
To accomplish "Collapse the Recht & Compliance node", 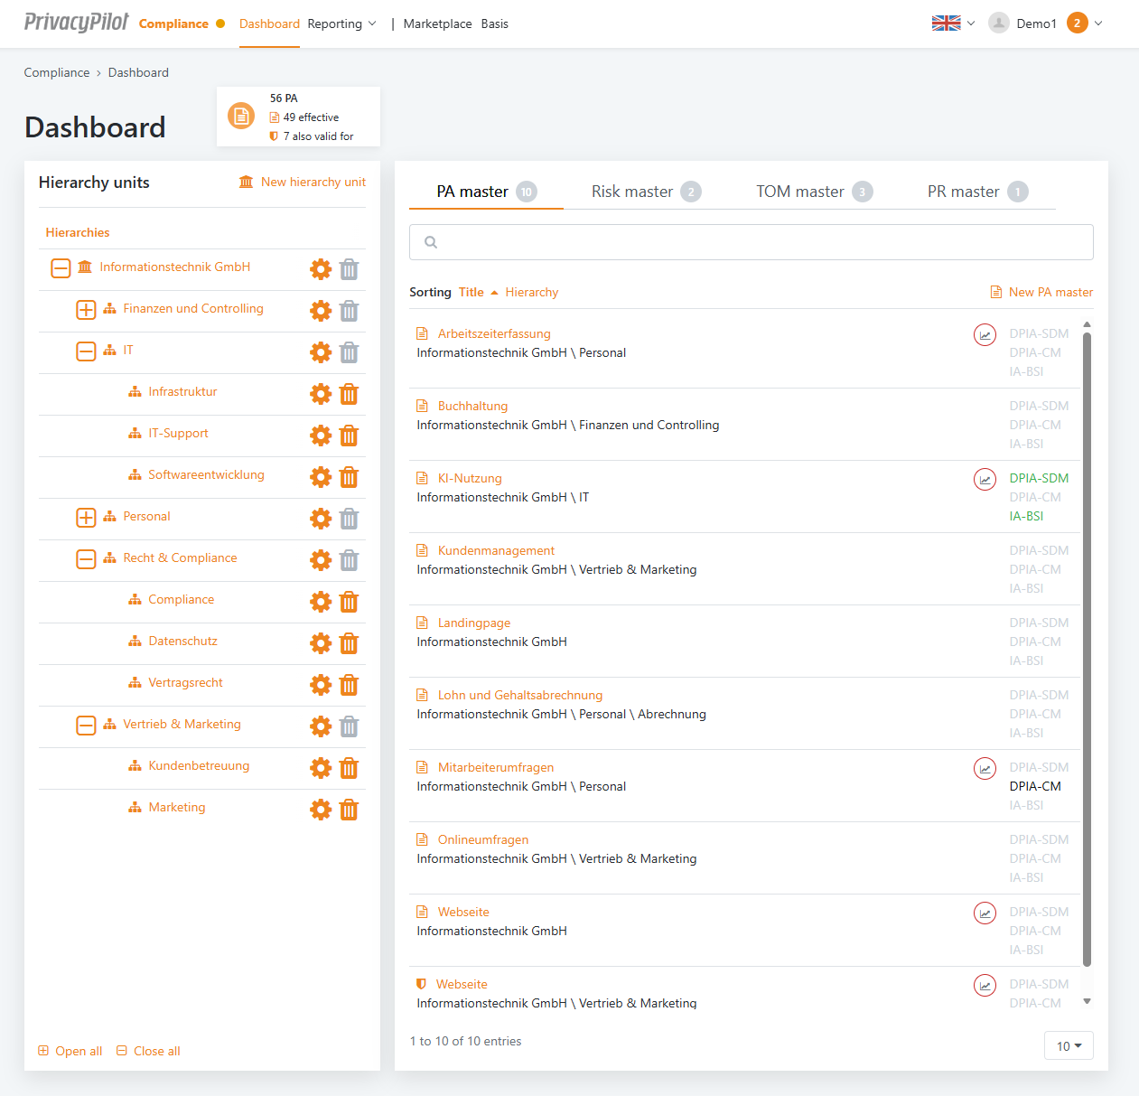I will pyautogui.click(x=86, y=559).
